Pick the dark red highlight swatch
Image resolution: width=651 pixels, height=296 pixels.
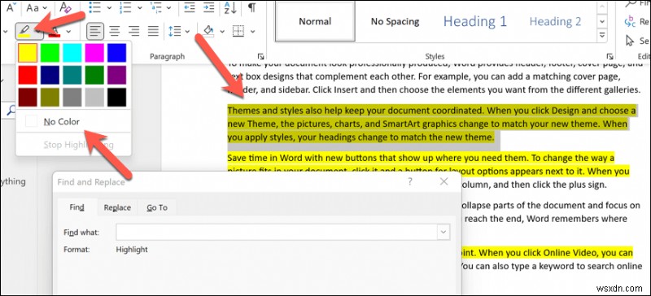point(28,97)
